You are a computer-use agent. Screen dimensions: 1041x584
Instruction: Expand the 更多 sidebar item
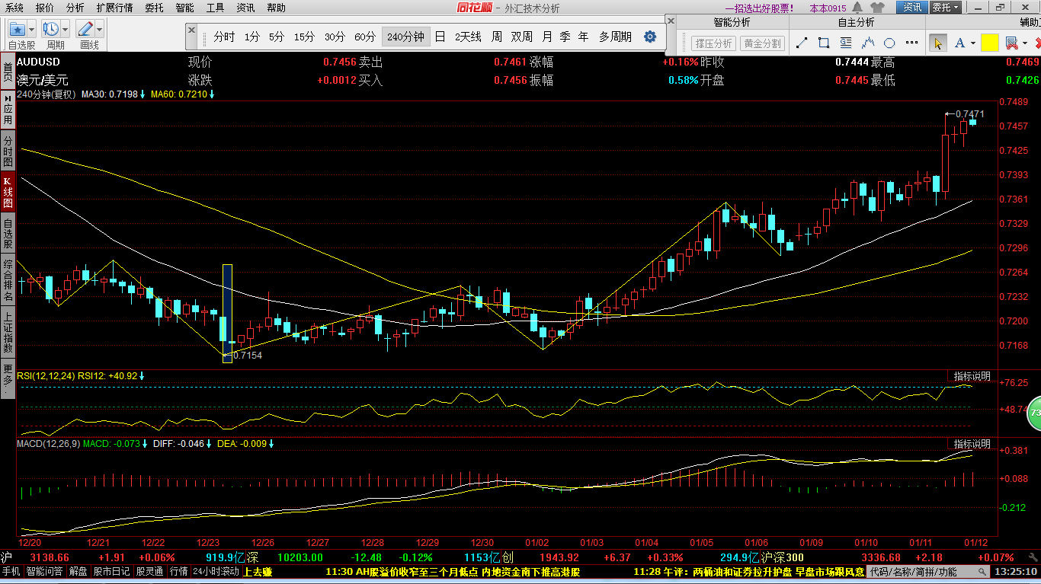pyautogui.click(x=8, y=378)
